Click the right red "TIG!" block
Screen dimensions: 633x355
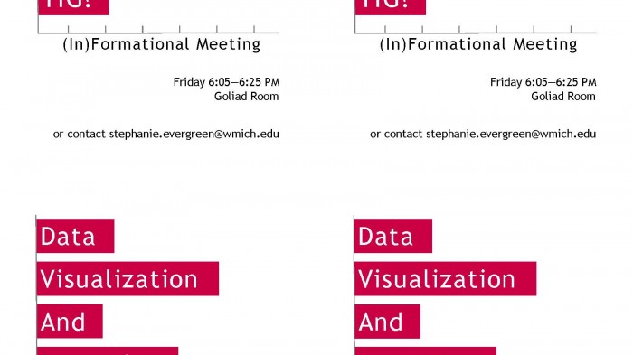click(391, 7)
